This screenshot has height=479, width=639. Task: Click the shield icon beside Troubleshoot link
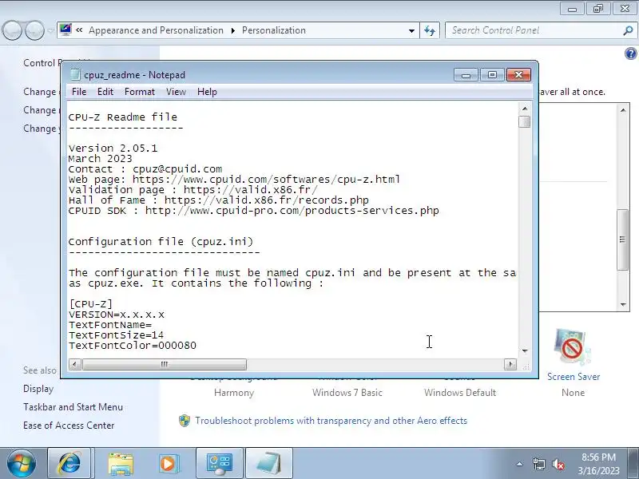click(185, 421)
